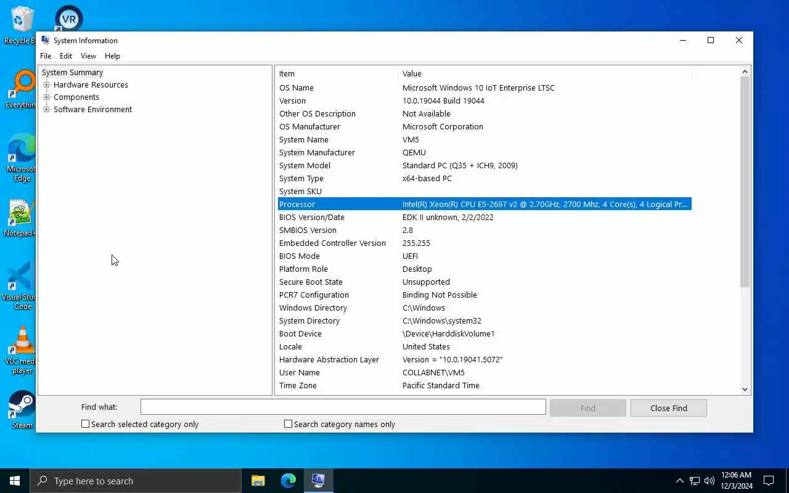
Task: Select Software Environment tree item
Action: (x=92, y=110)
